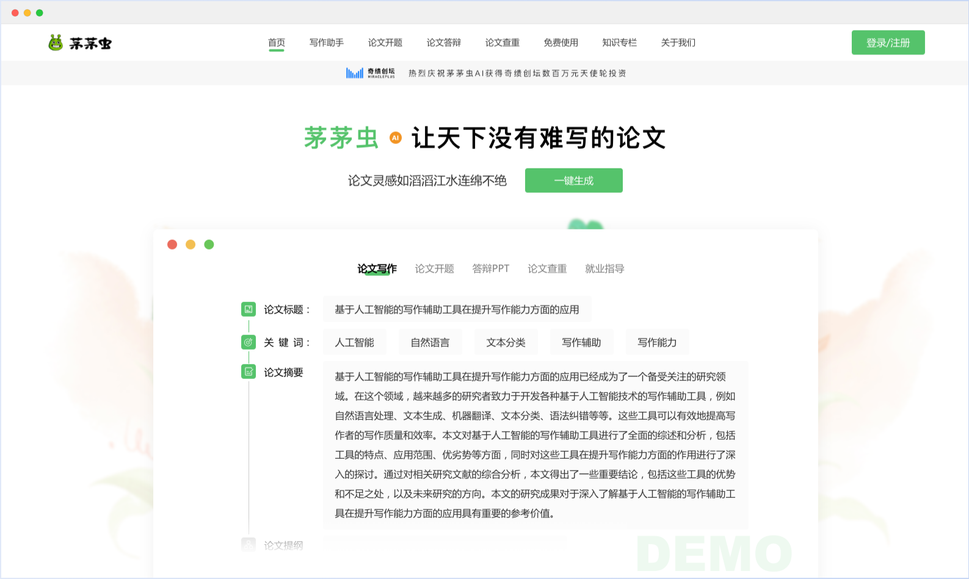
Task: Select the 自然语言 keyword tag
Action: point(430,342)
